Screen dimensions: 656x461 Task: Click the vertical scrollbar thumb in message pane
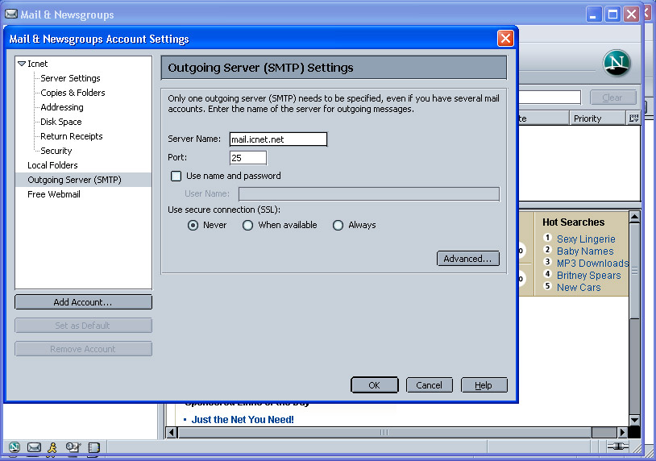pyautogui.click(x=635, y=271)
